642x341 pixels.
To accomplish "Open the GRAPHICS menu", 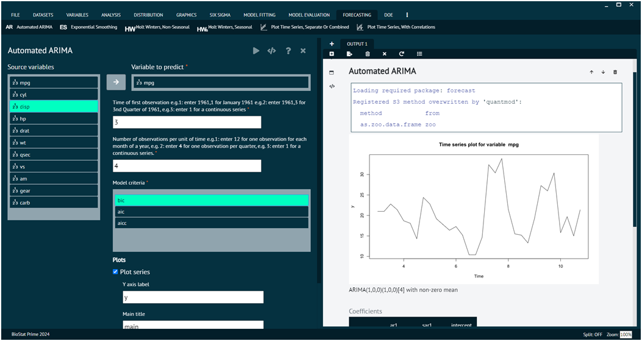I will pos(187,15).
